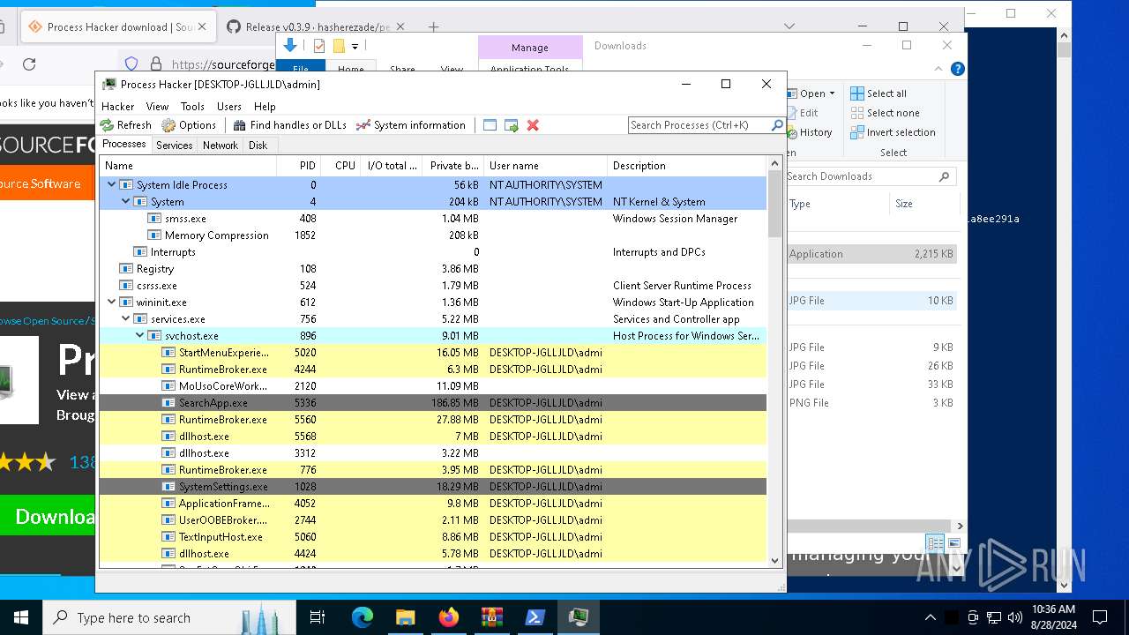Collapse the System process node
Screen dimensions: 1129x635
(x=126, y=202)
